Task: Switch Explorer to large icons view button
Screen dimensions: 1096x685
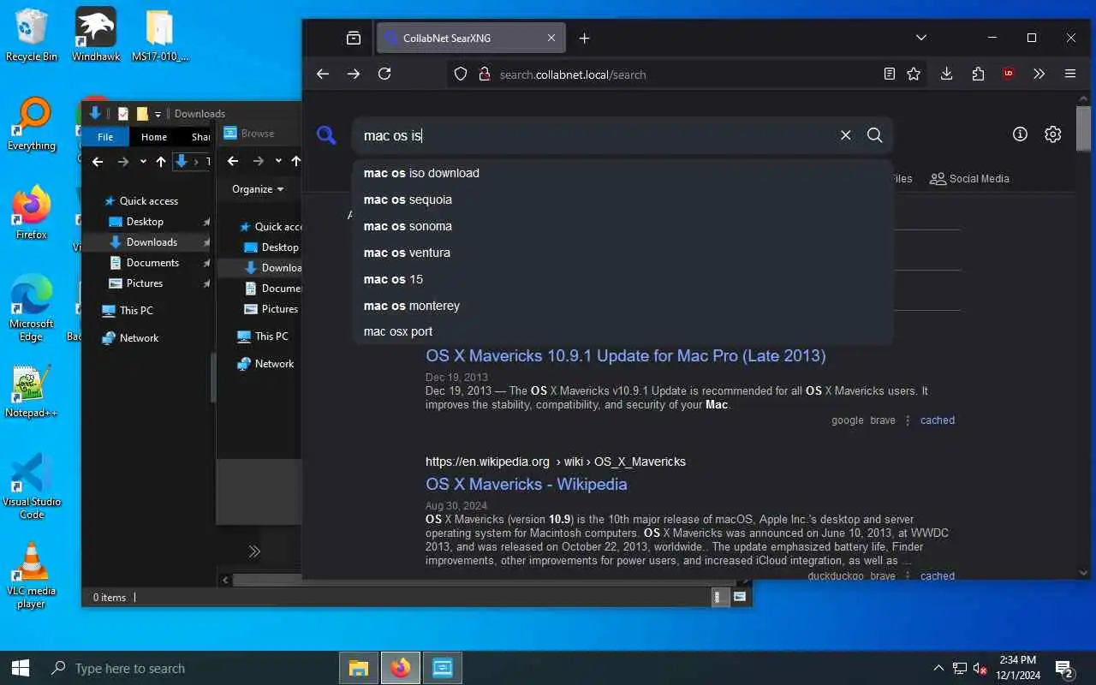Action: 740,597
